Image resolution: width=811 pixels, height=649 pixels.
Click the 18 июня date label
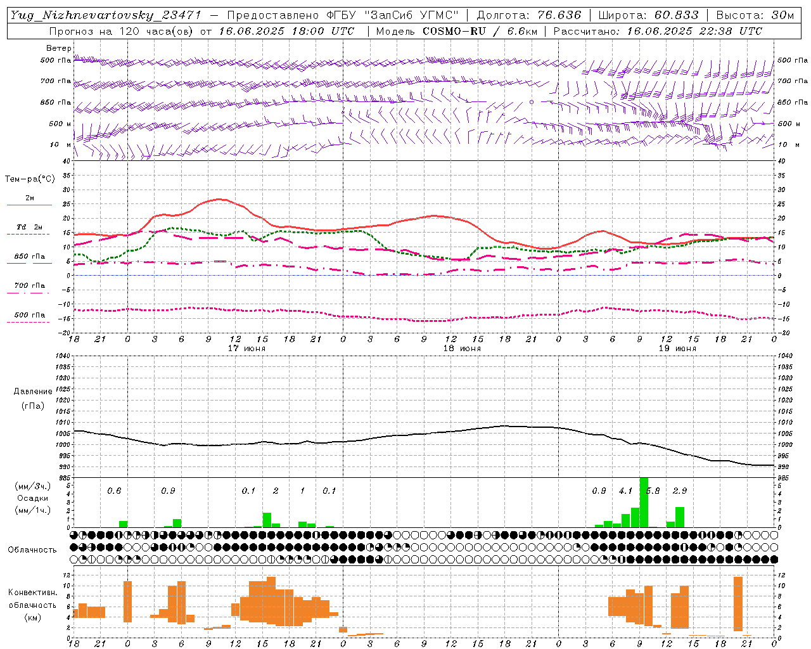pos(461,349)
